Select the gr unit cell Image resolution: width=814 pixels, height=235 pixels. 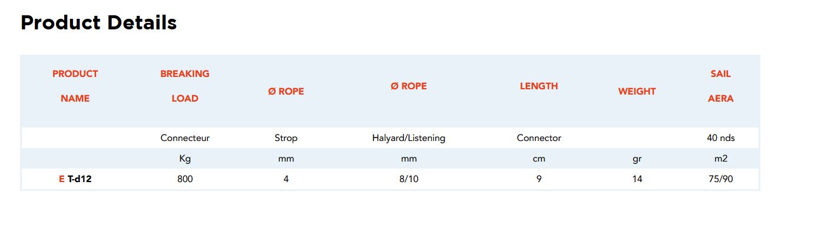coord(637,159)
